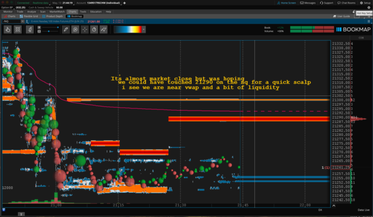Open Setup menu
373x217 pixels.
click(x=365, y=3)
